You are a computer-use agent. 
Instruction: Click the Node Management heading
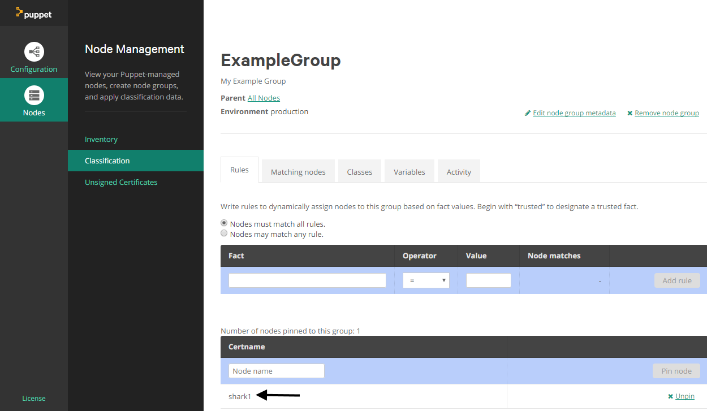tap(135, 49)
